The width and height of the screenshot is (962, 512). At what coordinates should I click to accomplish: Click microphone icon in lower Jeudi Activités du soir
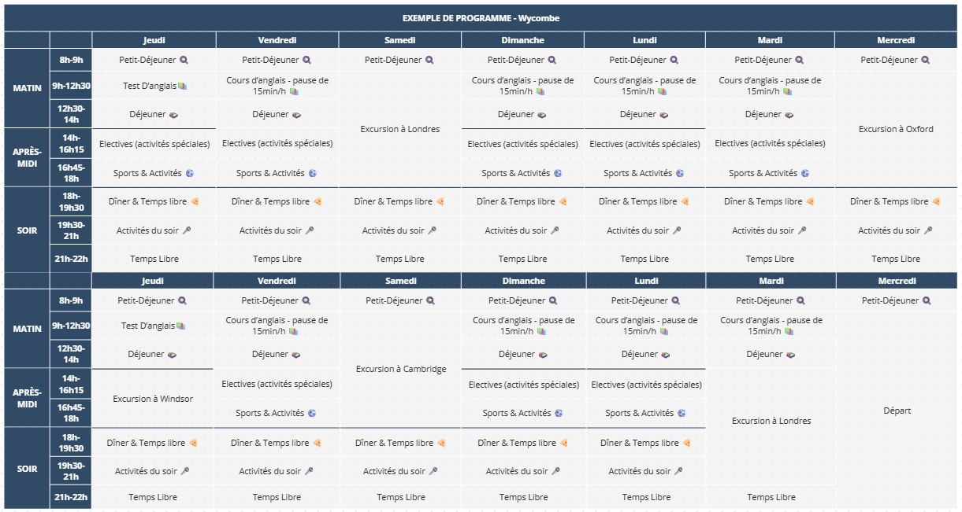[x=185, y=471]
